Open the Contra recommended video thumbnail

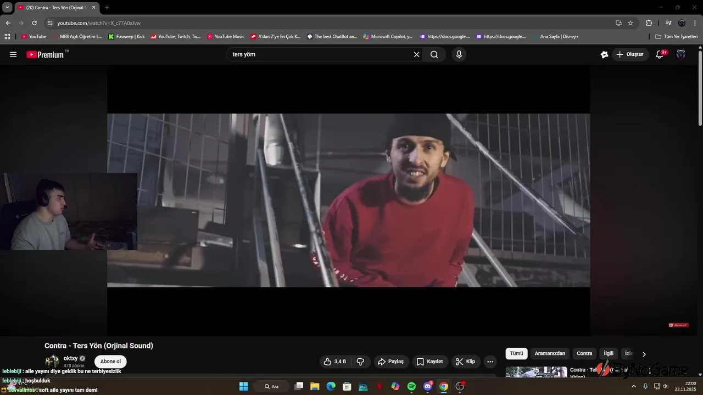point(536,372)
